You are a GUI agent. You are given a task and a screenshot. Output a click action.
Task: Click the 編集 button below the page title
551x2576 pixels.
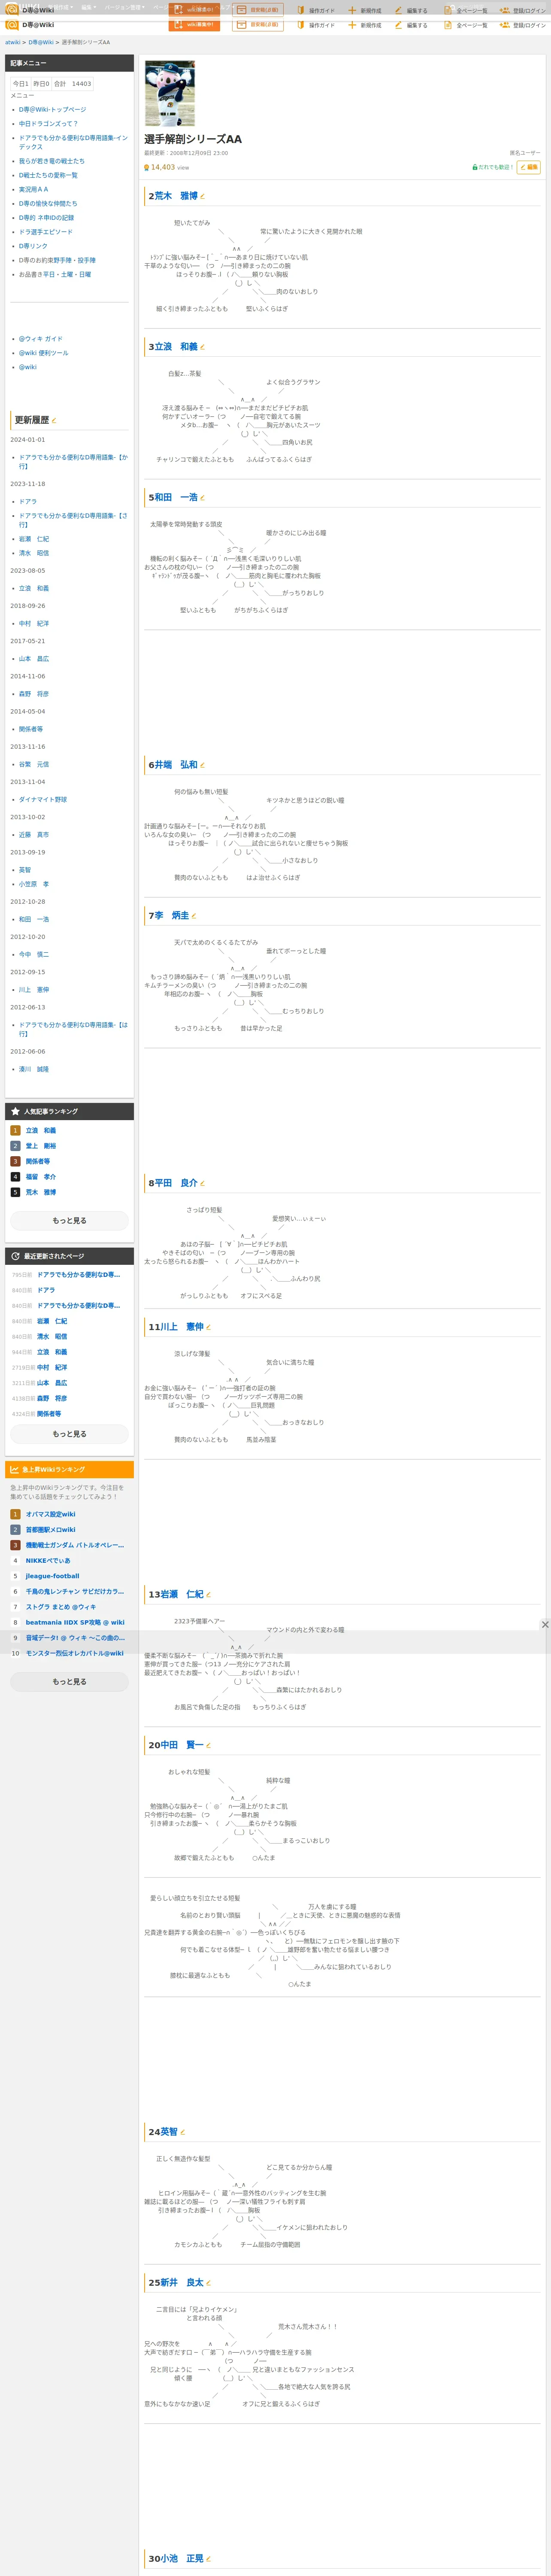click(529, 167)
